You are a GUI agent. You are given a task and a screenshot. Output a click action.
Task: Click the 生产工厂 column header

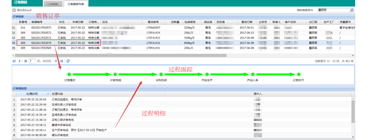(x=329, y=22)
